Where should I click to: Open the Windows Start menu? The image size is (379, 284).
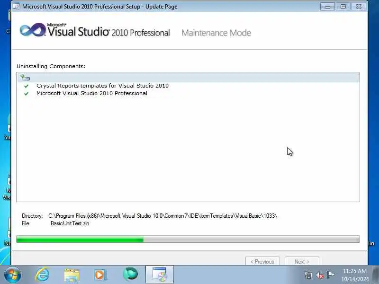[13, 275]
